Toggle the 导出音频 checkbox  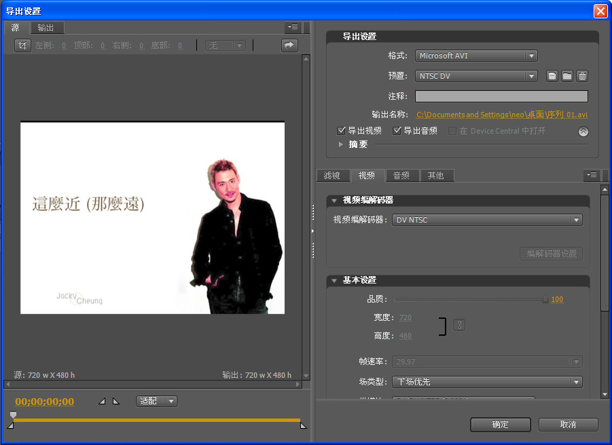(397, 130)
